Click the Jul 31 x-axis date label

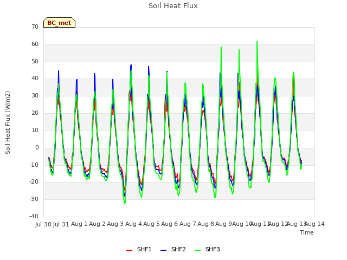click(x=61, y=224)
